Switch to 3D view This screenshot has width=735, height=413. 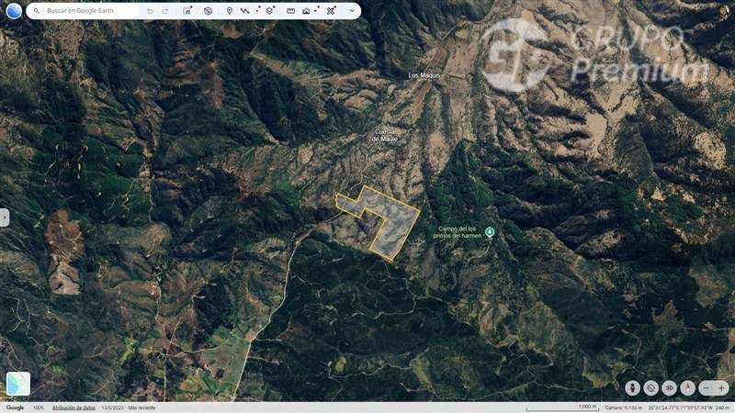click(669, 387)
